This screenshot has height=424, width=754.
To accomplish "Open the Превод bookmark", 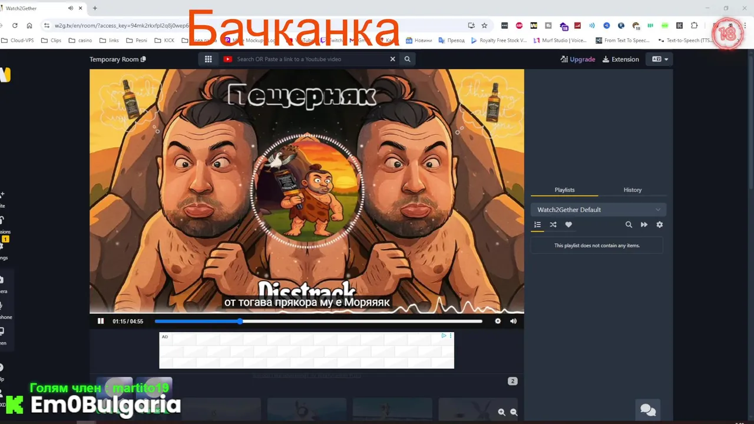I will (451, 41).
